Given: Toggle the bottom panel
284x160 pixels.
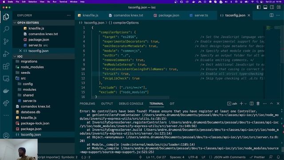Looking at the screenshot, I should [x=265, y=7].
